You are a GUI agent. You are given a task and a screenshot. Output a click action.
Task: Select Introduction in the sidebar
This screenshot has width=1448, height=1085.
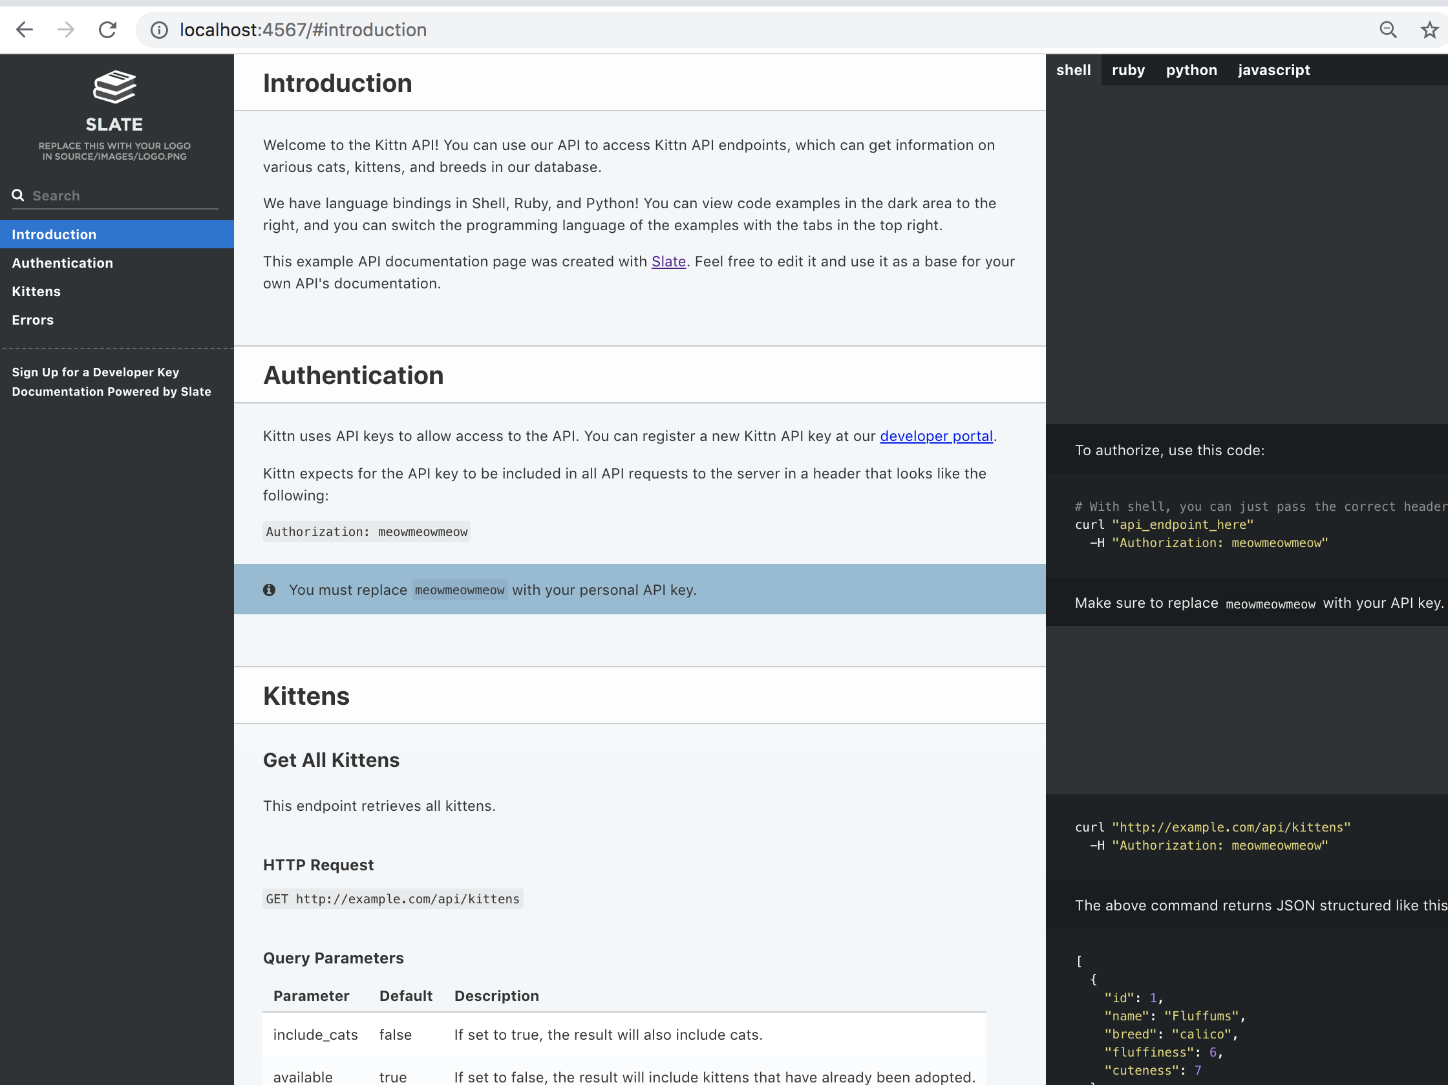116,235
